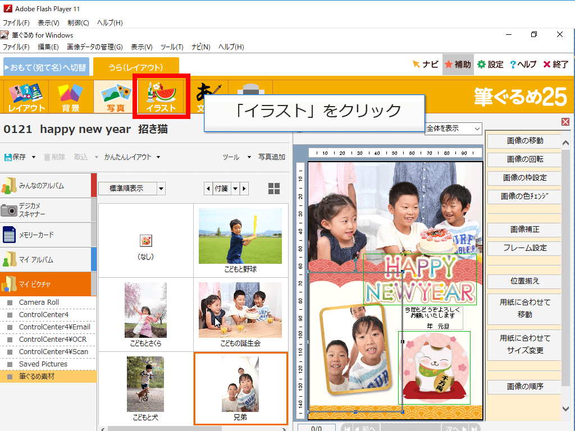Select the Saved Pictures folder

[x=43, y=364]
